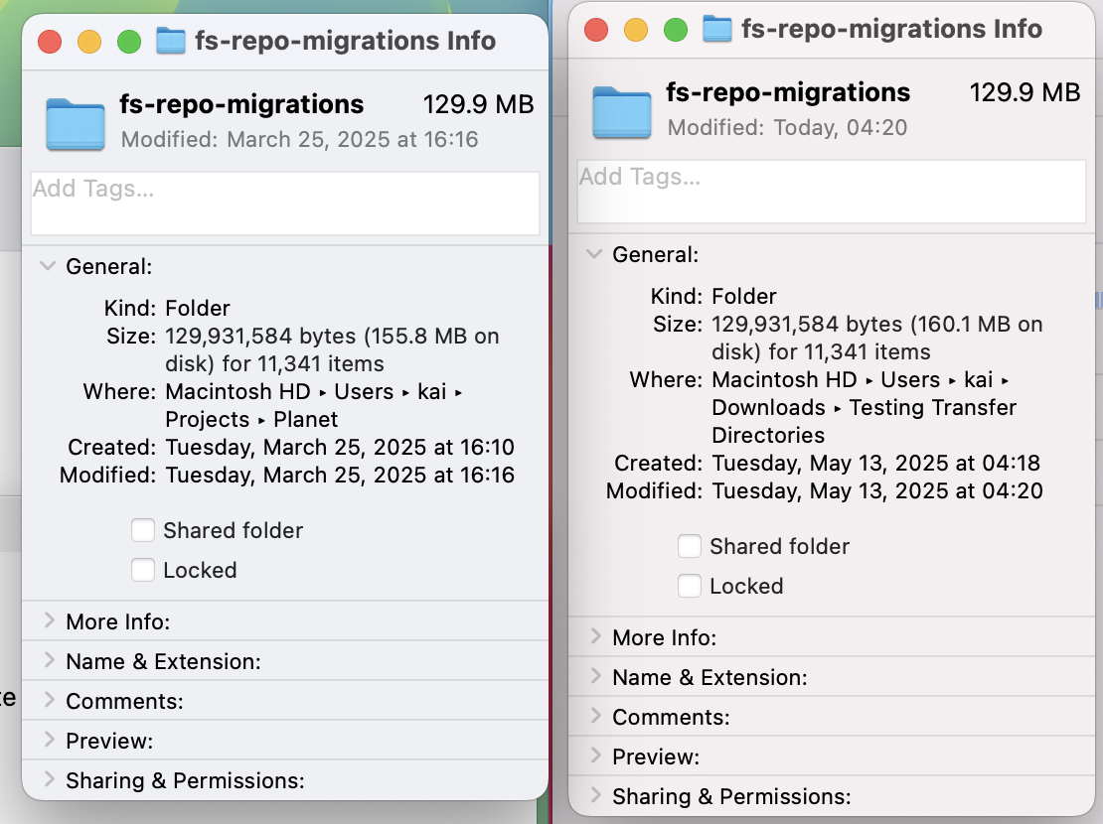
Task: Enable Locked in the right window
Action: tap(690, 586)
